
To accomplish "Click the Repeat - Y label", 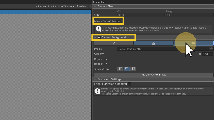I will pos(101,64).
